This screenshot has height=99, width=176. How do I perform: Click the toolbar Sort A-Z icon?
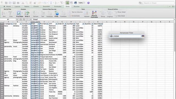pyautogui.click(x=56, y=3)
